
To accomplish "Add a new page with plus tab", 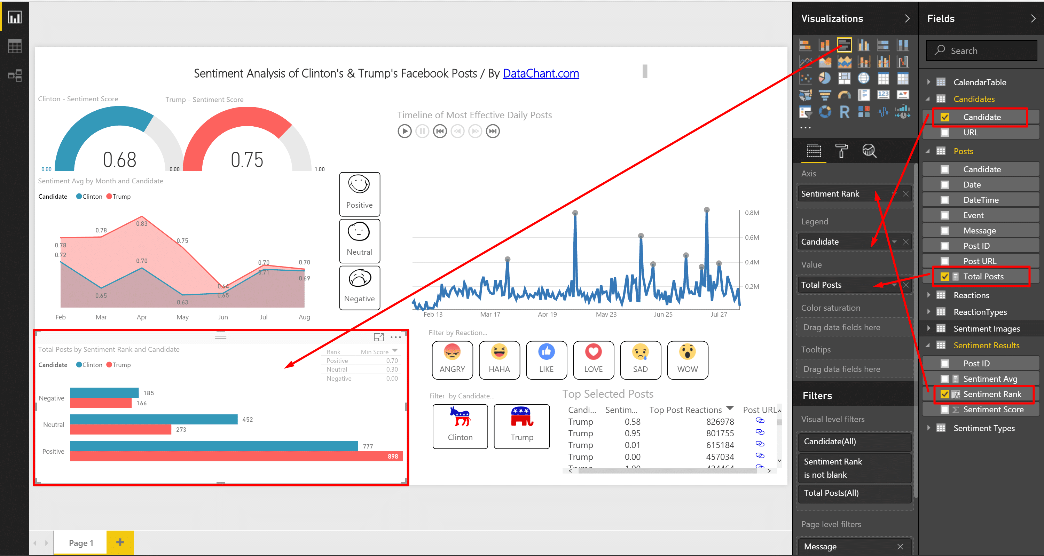I will tap(120, 542).
